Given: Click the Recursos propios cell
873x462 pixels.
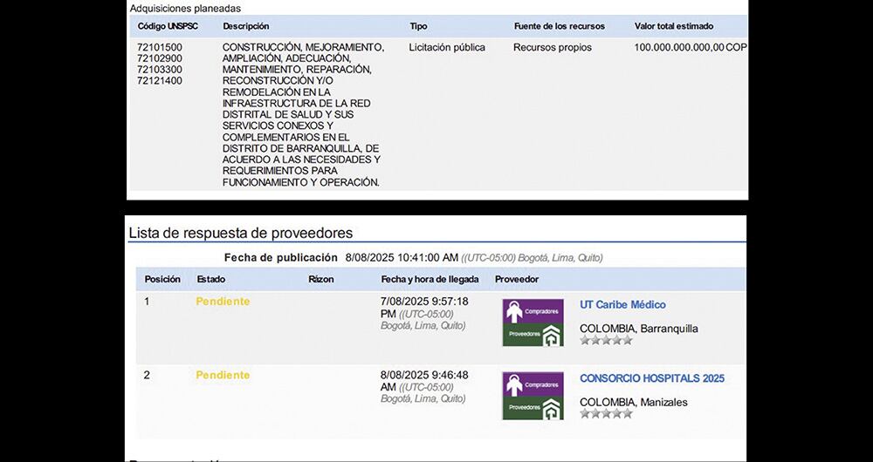Looking at the screenshot, I should 553,47.
